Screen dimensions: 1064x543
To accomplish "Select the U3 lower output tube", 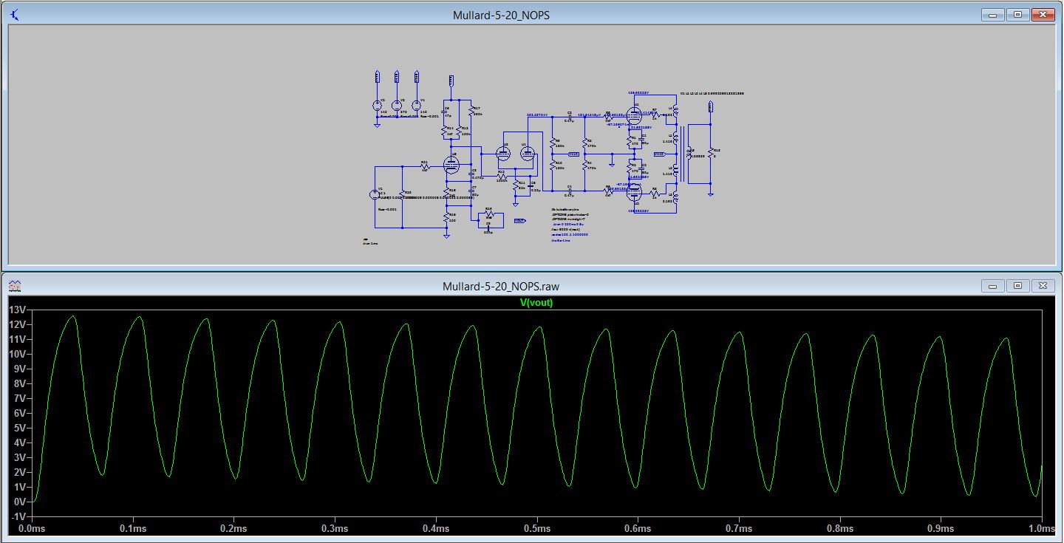I will [634, 191].
